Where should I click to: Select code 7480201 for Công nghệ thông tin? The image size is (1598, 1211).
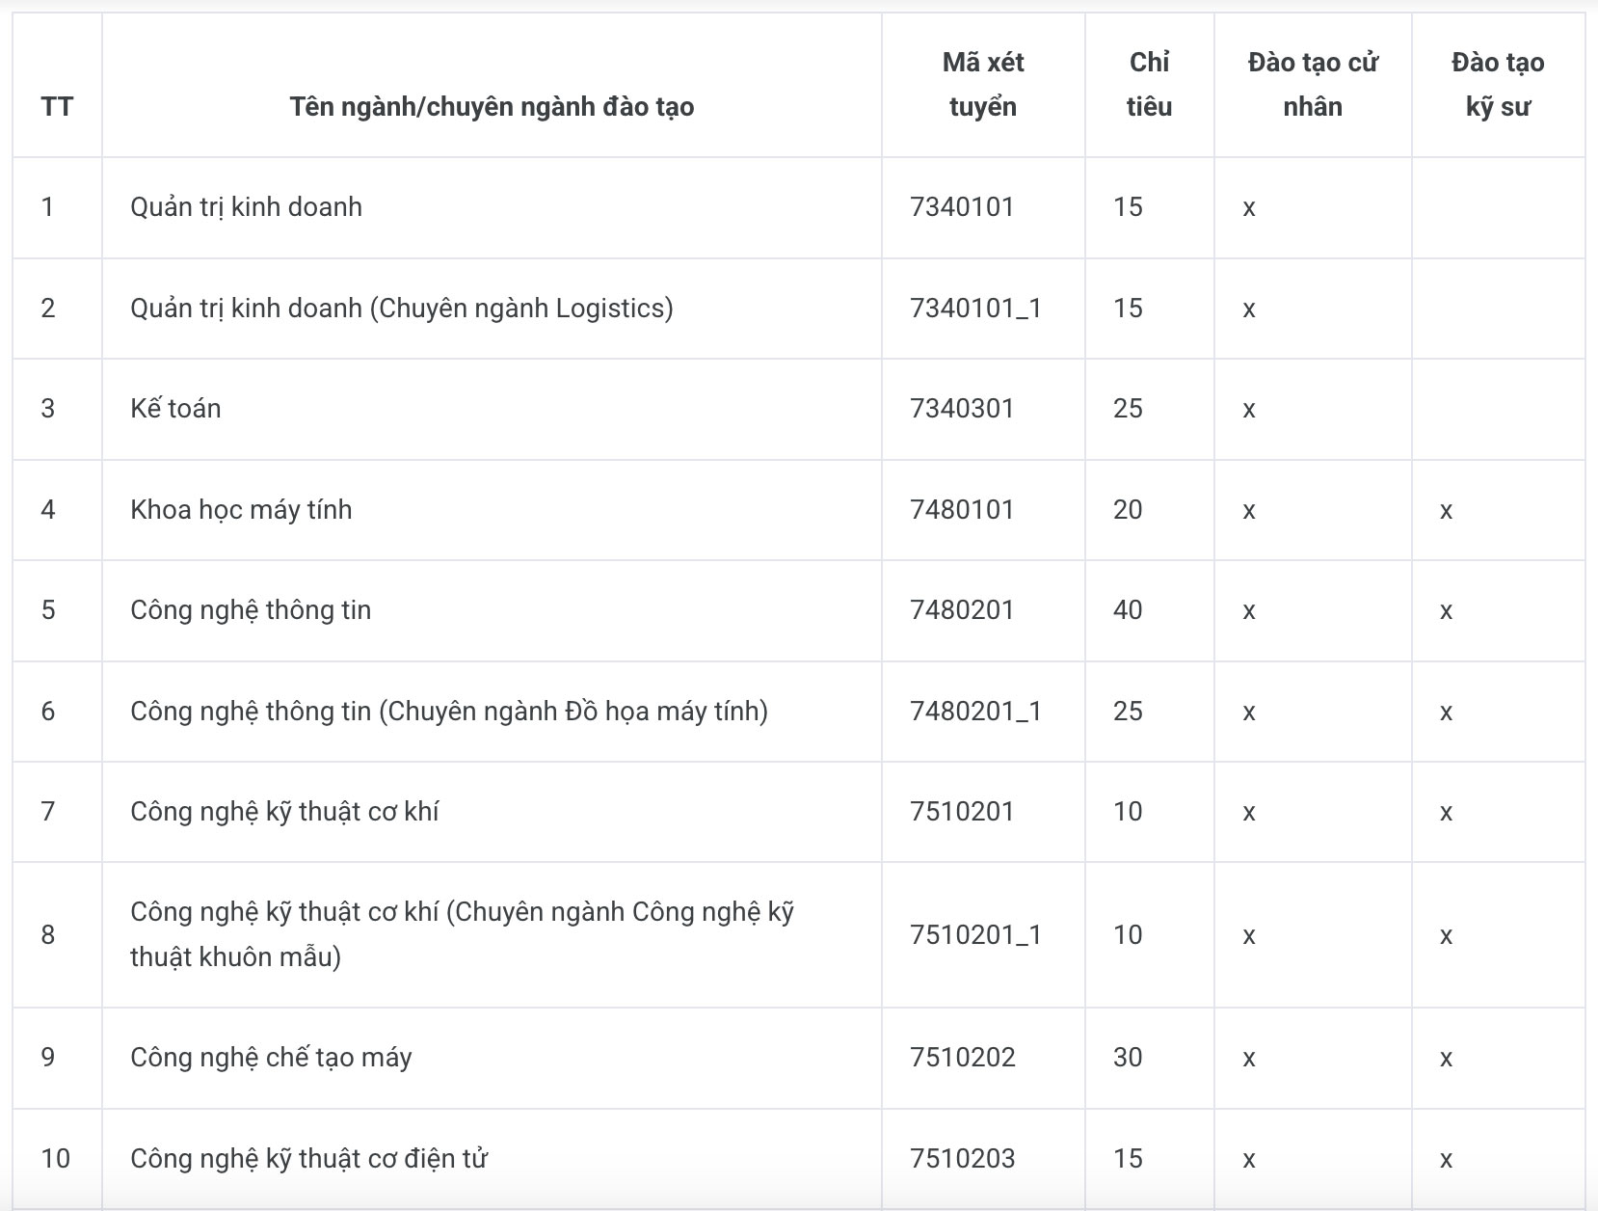[962, 610]
